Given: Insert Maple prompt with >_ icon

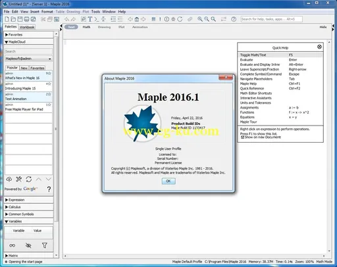Looking at the screenshot, I should pyautogui.click(x=97, y=19).
